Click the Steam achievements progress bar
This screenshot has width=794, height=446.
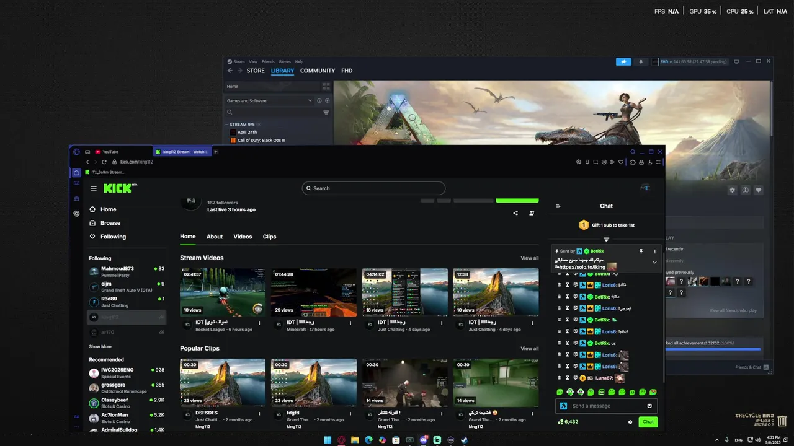pos(713,349)
